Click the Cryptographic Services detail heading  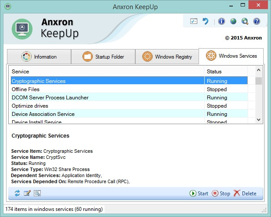pyautogui.click(x=40, y=136)
